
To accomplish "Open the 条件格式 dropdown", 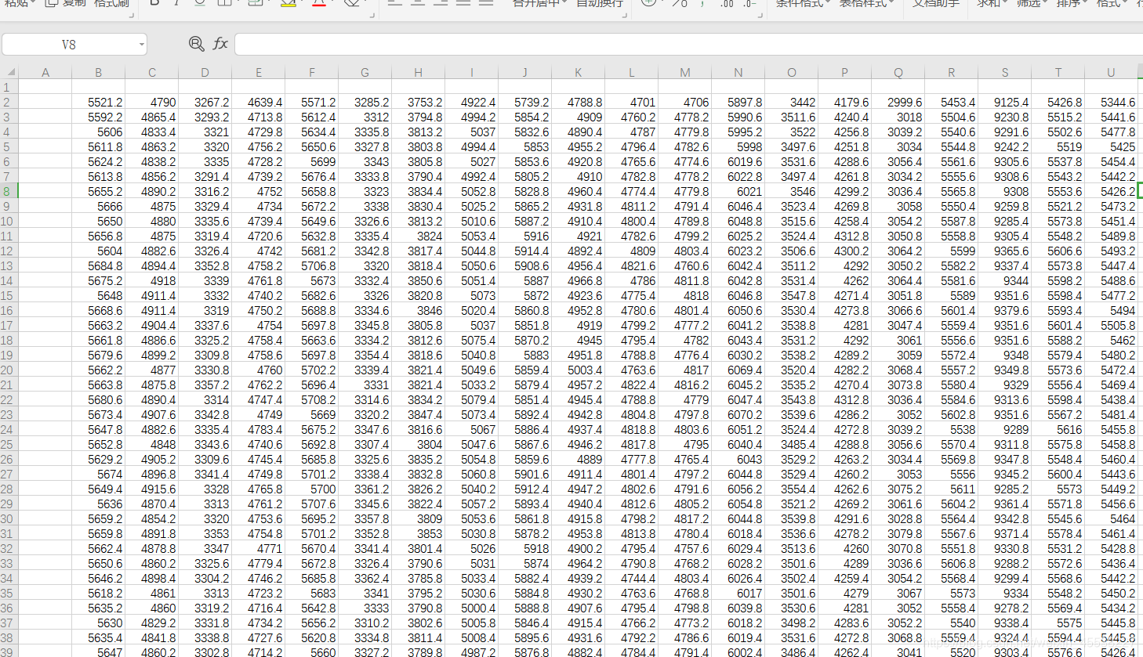I will 803,4.
